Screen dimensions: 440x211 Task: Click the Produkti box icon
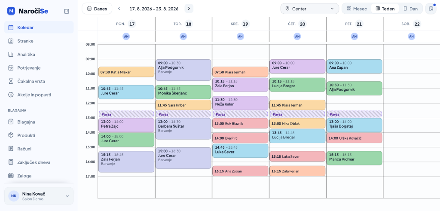click(x=11, y=135)
